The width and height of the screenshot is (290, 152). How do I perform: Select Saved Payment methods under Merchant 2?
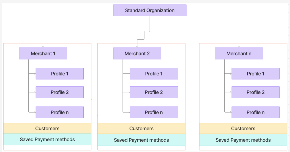(141, 140)
